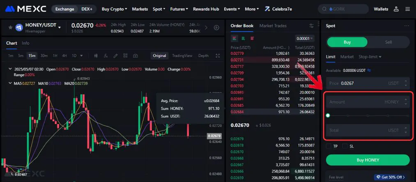The height and width of the screenshot is (182, 416).
Task: Open the Spot dropdown in navigation
Action: pos(159,9)
